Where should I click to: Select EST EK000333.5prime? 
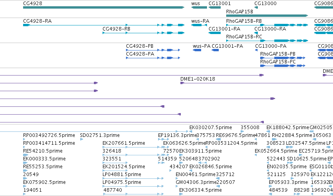[x=44, y=159]
